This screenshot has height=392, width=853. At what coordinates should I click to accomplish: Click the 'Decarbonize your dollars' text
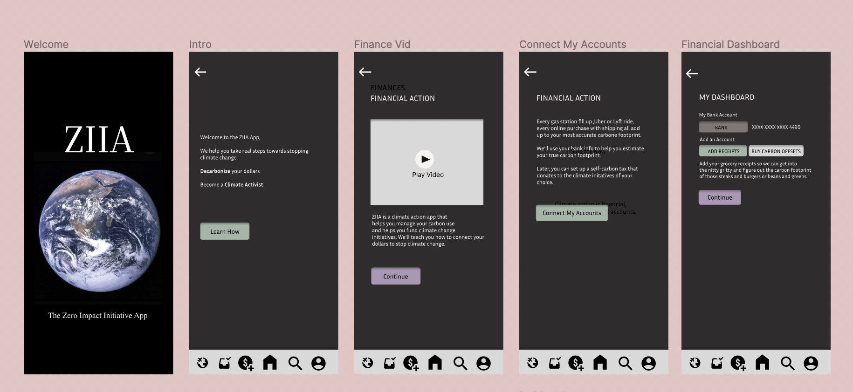coord(230,171)
